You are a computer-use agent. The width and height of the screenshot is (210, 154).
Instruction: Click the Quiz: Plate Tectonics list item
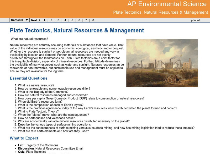point(31,152)
